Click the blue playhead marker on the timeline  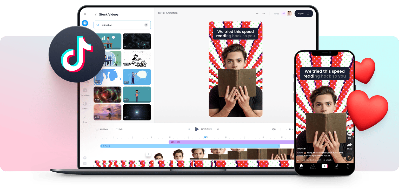click(x=205, y=137)
